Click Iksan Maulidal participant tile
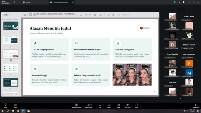201x113 pixels. [x=172, y=54]
